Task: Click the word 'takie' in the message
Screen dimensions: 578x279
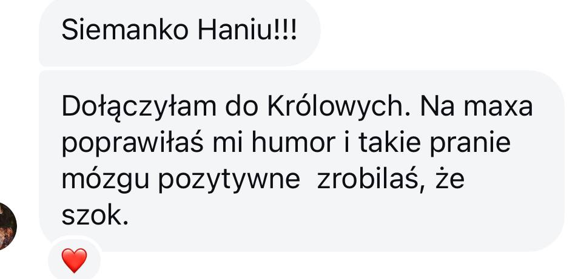Action: (389, 143)
